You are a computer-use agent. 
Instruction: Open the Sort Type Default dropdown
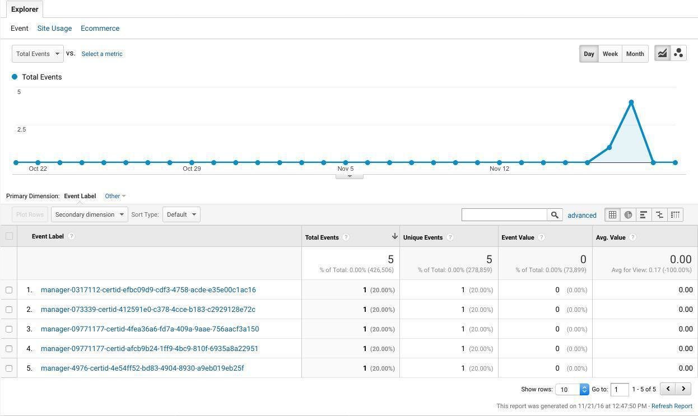(182, 214)
